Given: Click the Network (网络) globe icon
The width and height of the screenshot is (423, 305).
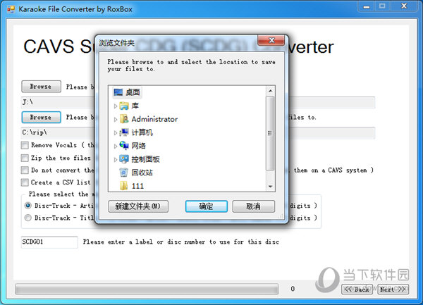Looking at the screenshot, I should [124, 146].
